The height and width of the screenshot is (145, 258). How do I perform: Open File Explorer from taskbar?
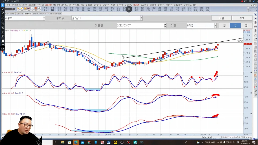(x=63, y=142)
